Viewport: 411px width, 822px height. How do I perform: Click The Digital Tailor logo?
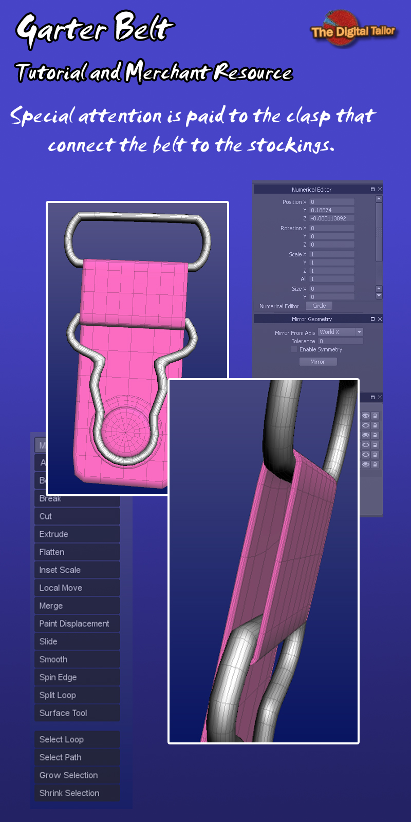[x=352, y=30]
